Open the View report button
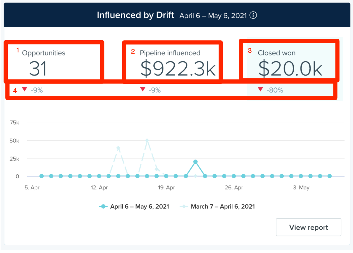The width and height of the screenshot is (353, 253). tap(309, 227)
